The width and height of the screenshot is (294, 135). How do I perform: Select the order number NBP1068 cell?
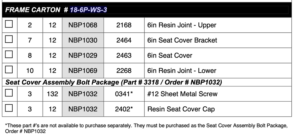83,25
